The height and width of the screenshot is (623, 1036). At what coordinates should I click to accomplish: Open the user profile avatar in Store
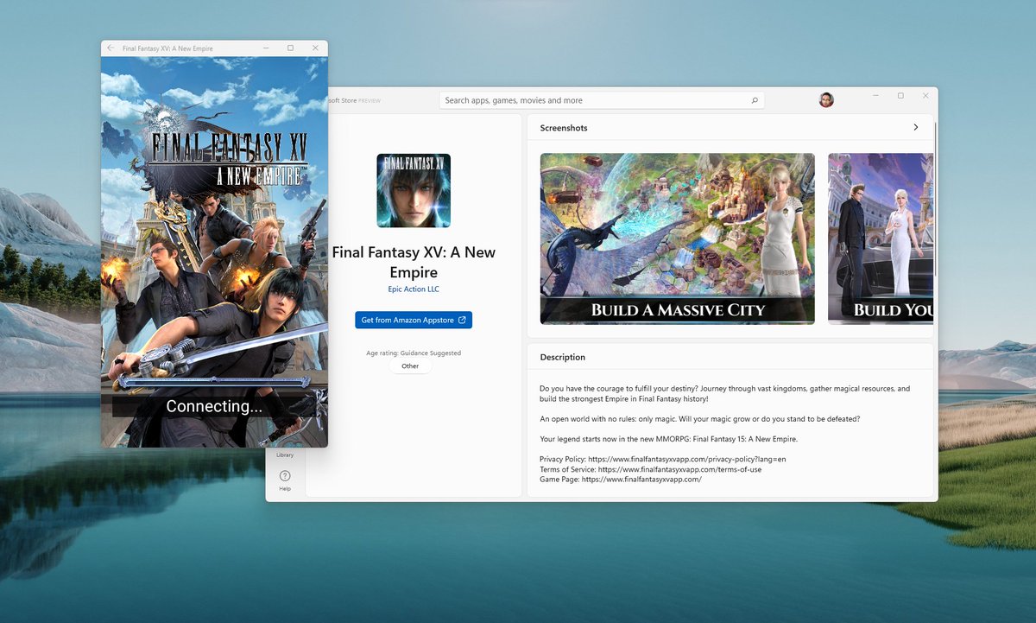(x=826, y=100)
